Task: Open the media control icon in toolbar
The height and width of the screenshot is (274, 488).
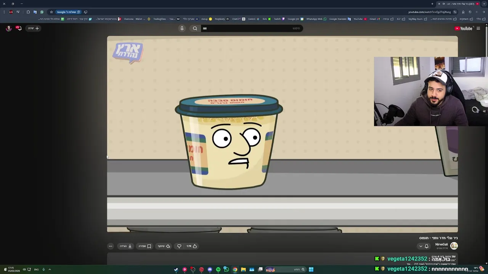Action: tap(18, 12)
